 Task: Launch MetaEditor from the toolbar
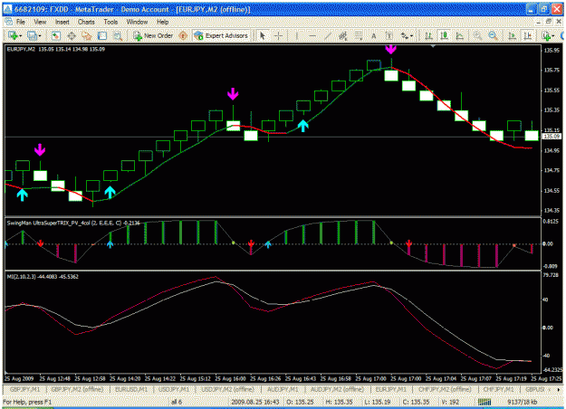[x=183, y=35]
